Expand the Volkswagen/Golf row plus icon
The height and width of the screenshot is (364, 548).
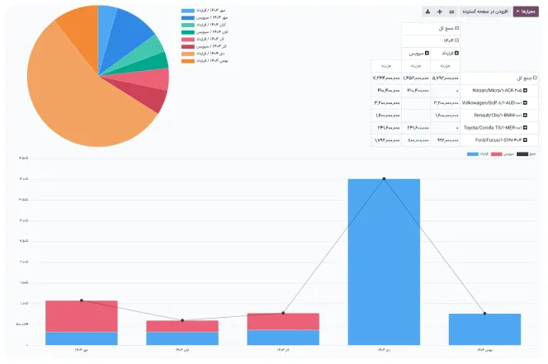524,102
